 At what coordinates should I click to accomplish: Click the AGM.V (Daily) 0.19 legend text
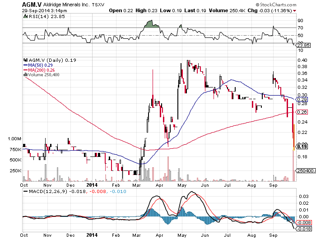52,60
